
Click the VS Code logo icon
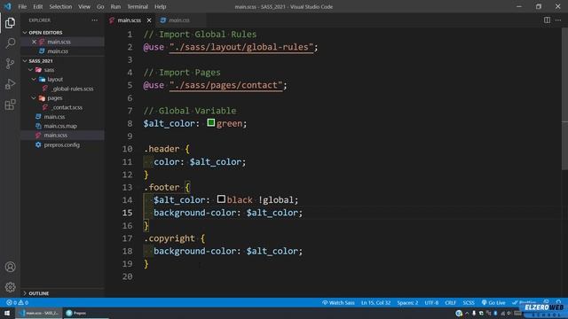[8, 6]
